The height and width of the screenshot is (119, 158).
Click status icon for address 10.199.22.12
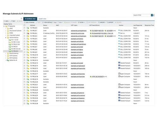(28, 60)
